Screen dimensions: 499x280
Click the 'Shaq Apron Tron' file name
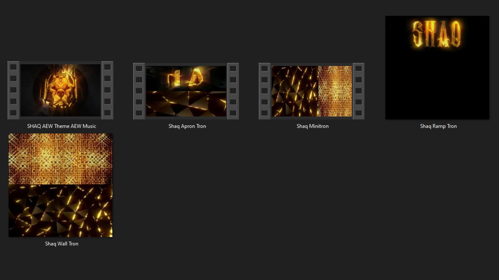point(187,126)
